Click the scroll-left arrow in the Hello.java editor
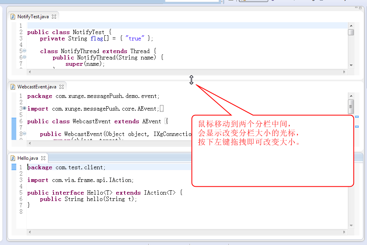This screenshot has height=245, width=367. click(x=30, y=232)
